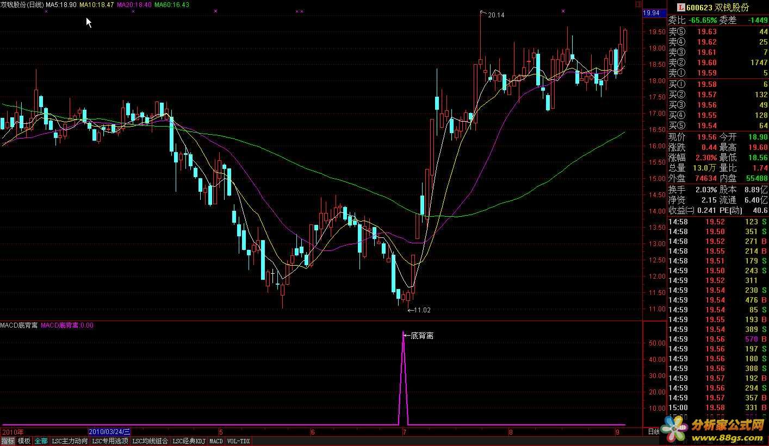
Task: Click the 20.14 high price marker
Action: [496, 15]
